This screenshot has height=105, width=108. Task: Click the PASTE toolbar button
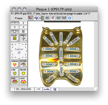tap(64, 18)
